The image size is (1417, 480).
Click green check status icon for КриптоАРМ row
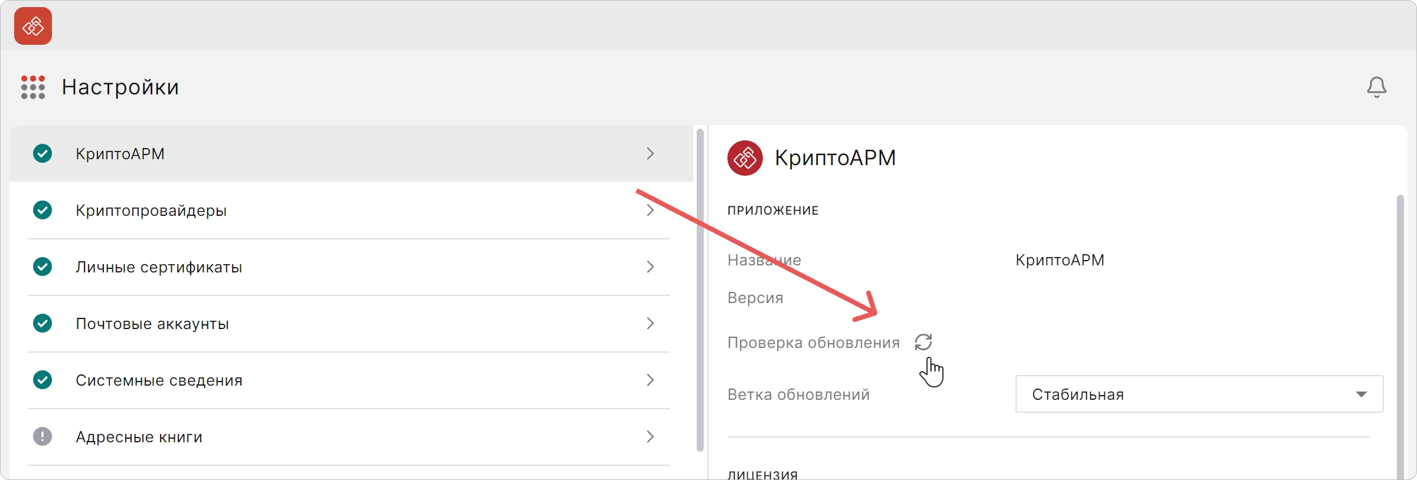tap(43, 153)
